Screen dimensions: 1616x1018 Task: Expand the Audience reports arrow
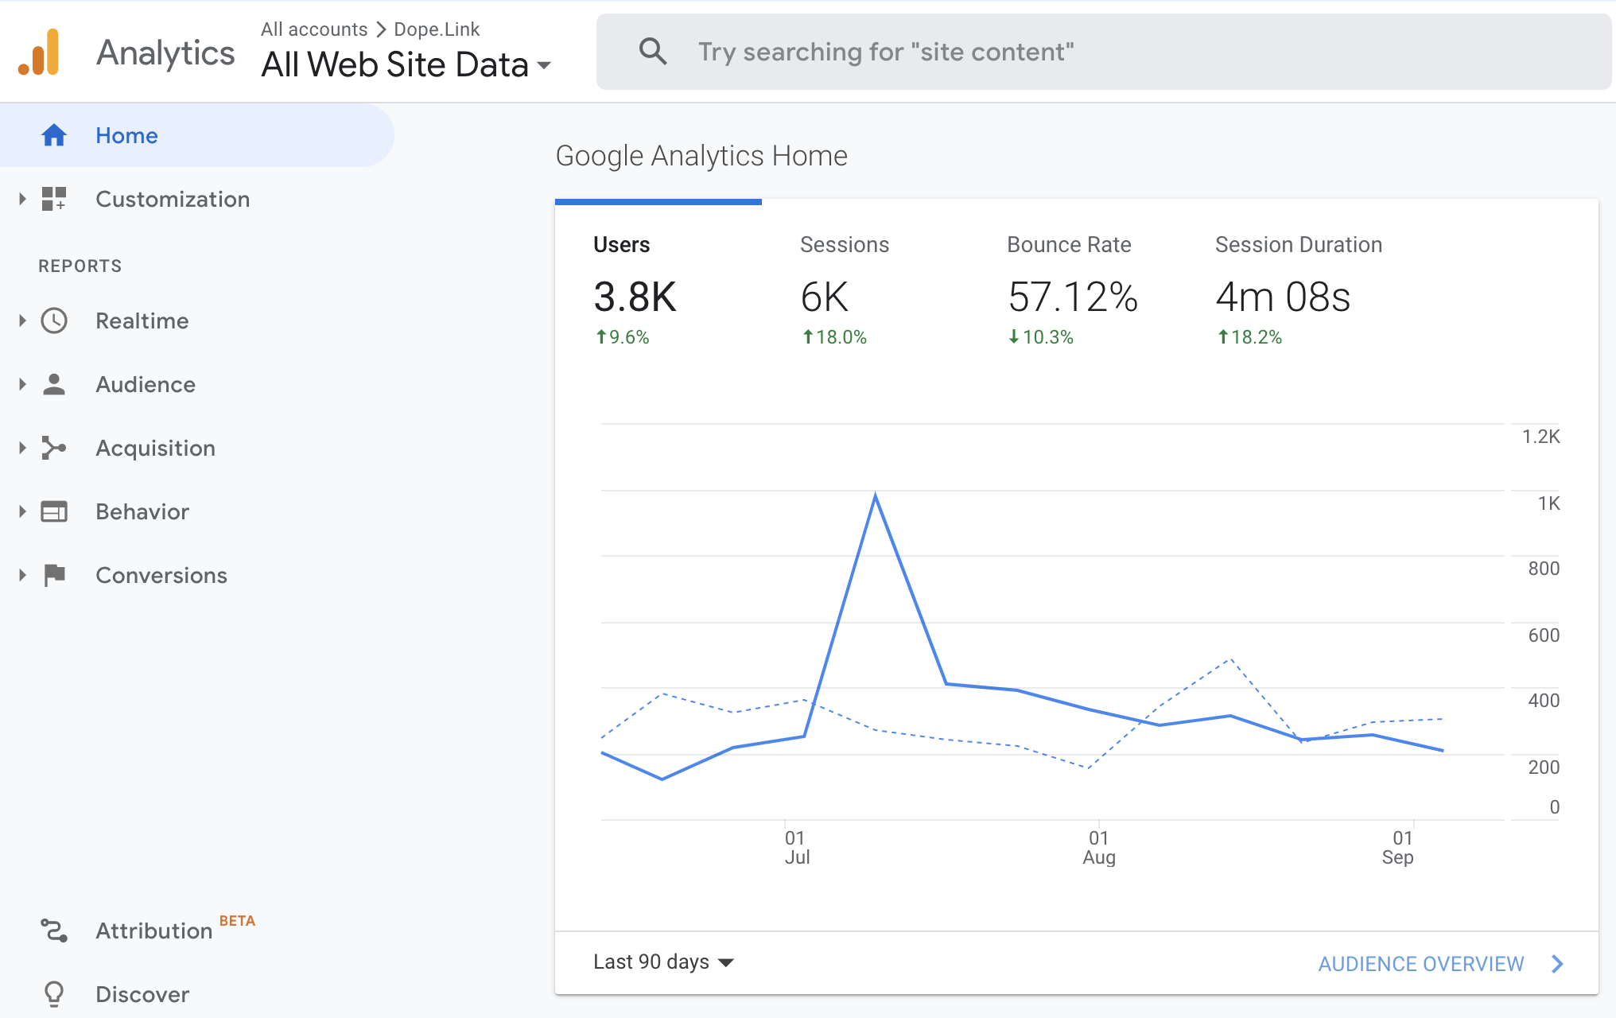click(x=22, y=384)
